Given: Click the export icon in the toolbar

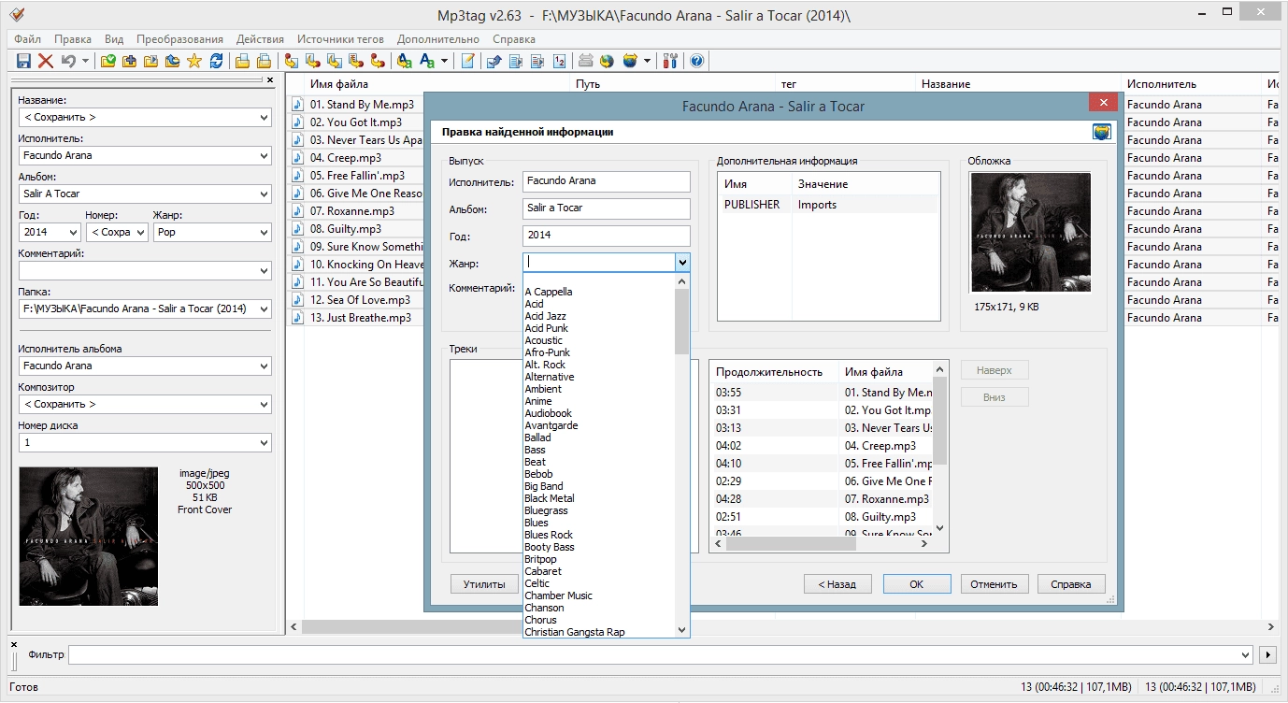Looking at the screenshot, I should [494, 61].
